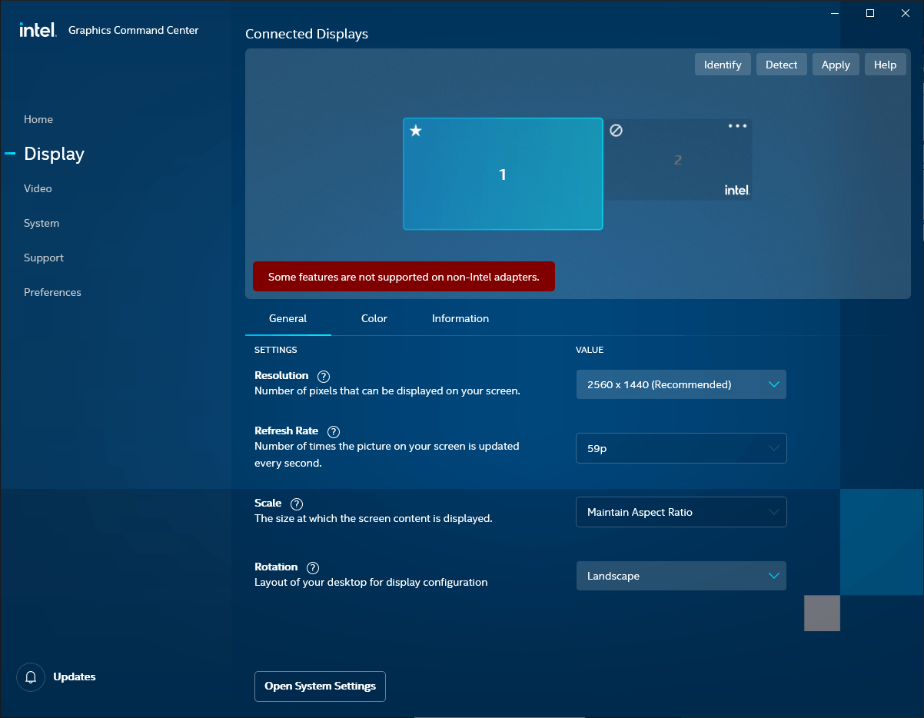Select display 2 thumbnail

678,160
